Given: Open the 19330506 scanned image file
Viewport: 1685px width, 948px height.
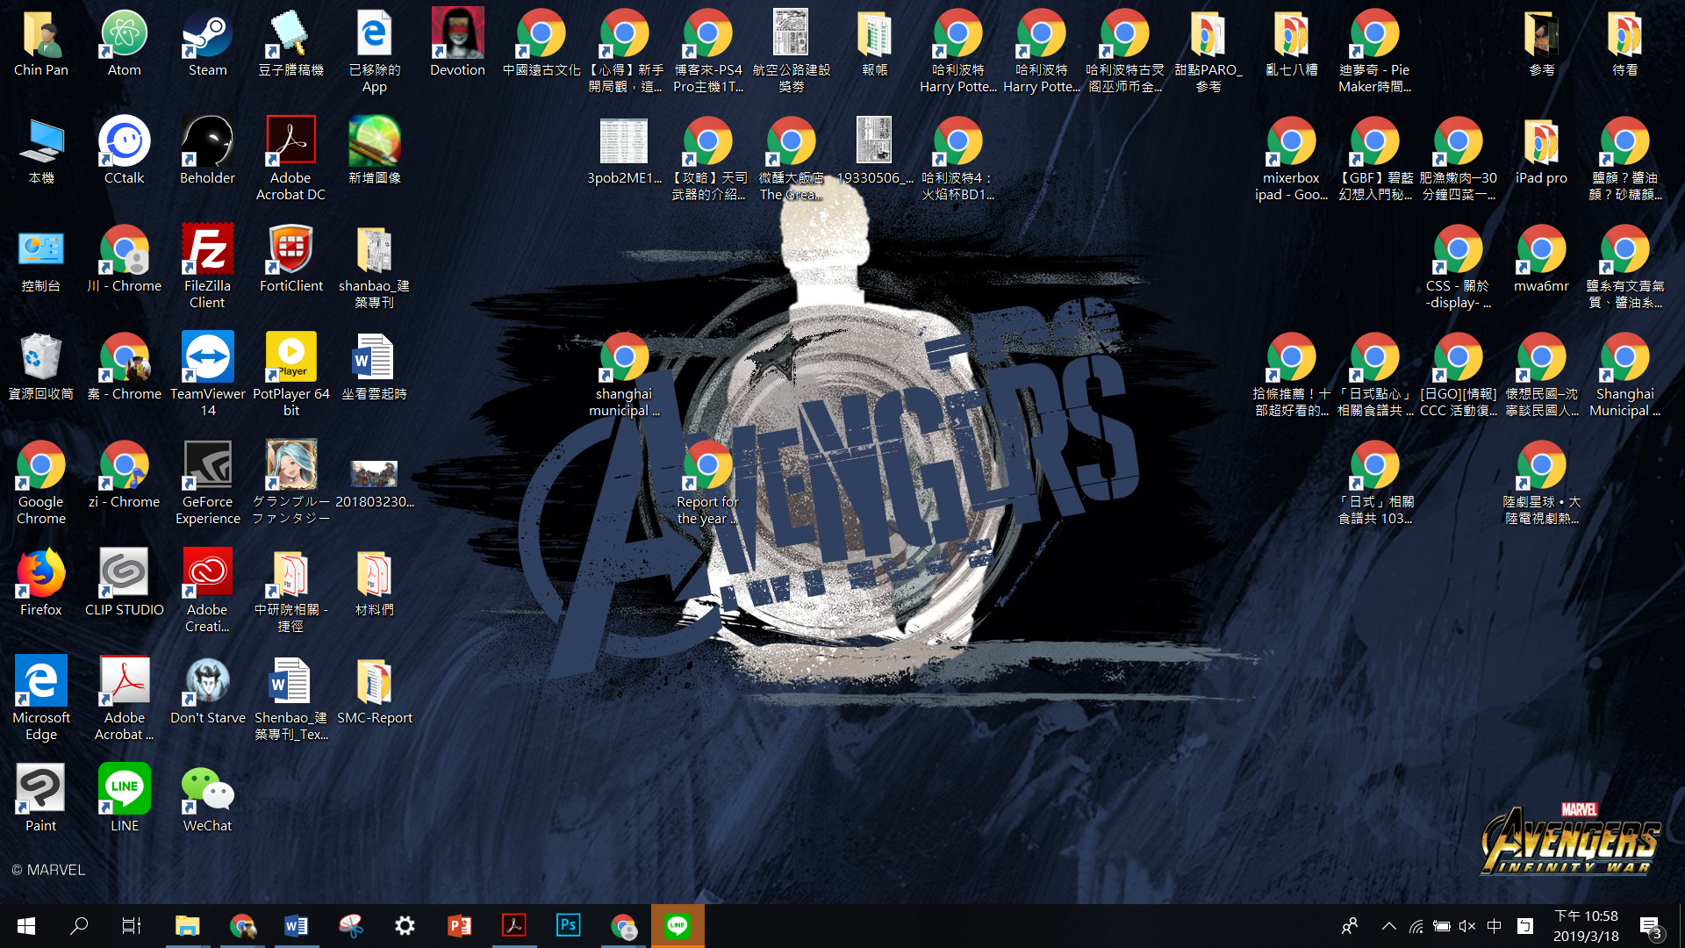Looking at the screenshot, I should [x=874, y=152].
